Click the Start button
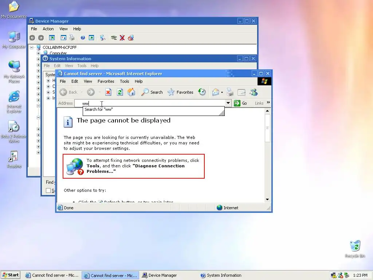Viewport: 373px width, 280px height. click(11, 275)
